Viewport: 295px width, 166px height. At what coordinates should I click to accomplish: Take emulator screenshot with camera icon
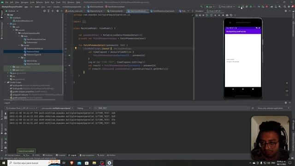point(227,15)
